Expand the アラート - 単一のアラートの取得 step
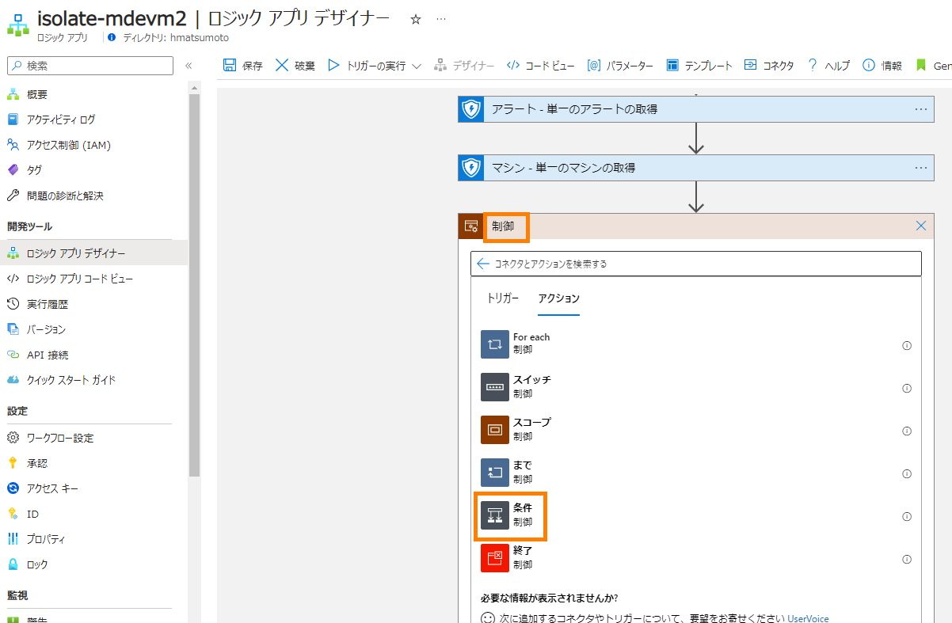The width and height of the screenshot is (952, 623). click(695, 109)
